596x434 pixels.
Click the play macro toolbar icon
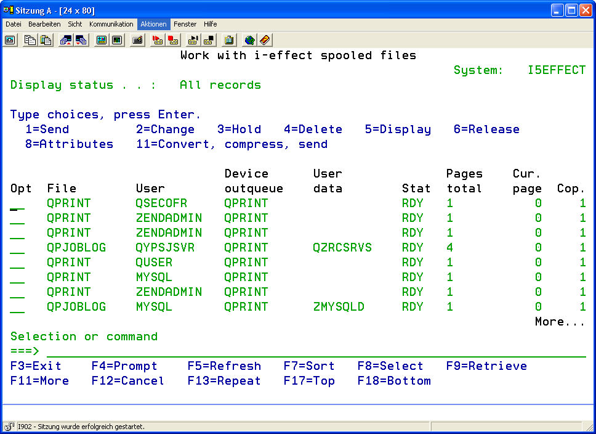193,40
